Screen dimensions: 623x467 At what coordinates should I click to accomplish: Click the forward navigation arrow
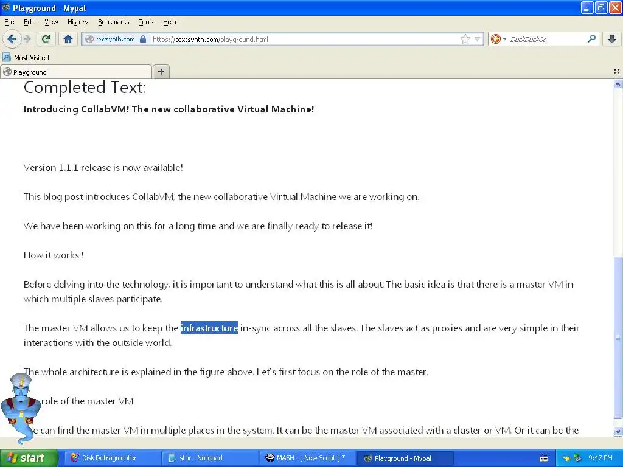[x=27, y=39]
